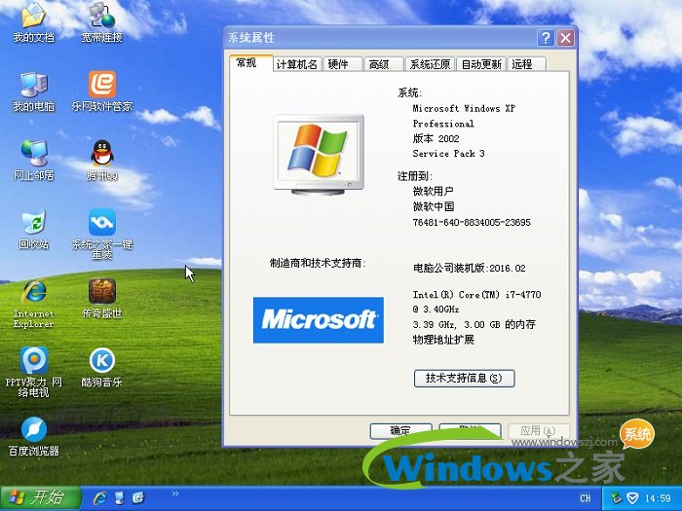682x511 pixels.
Task: Click the 技术支持信息 button
Action: click(x=464, y=378)
